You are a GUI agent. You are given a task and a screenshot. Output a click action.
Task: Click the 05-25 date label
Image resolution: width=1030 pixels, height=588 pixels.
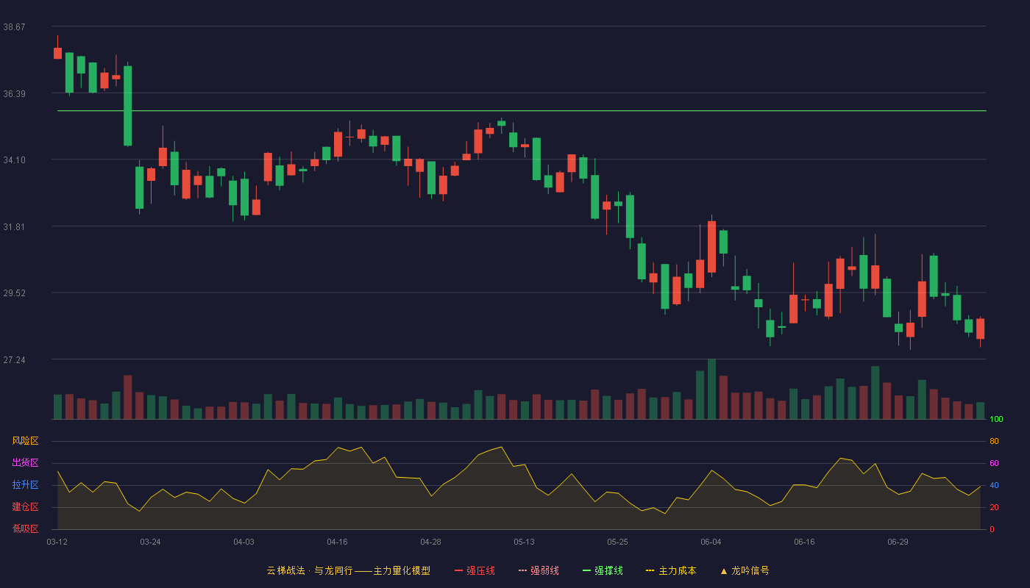(617, 542)
